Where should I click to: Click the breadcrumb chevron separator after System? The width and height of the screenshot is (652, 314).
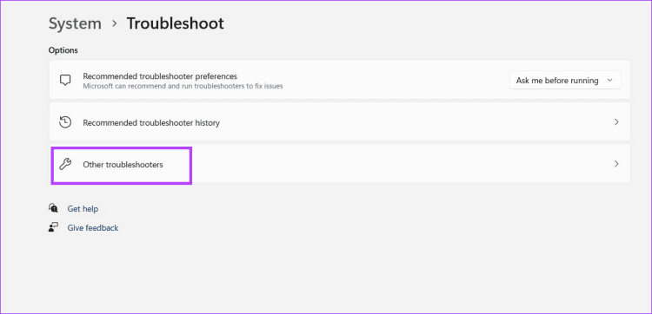115,24
